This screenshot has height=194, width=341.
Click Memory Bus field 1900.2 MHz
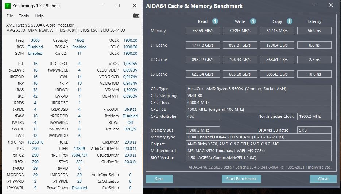pos(203,130)
